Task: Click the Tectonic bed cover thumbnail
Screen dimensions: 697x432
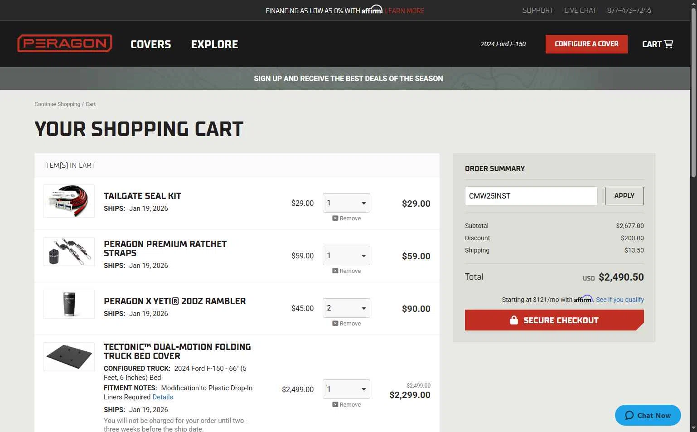Action: (x=69, y=357)
